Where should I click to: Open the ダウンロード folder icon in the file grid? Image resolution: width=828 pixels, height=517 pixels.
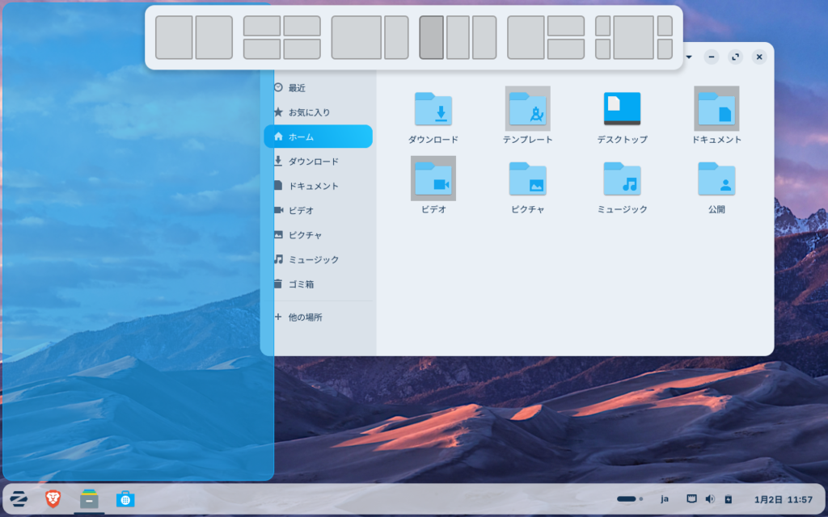coord(433,109)
